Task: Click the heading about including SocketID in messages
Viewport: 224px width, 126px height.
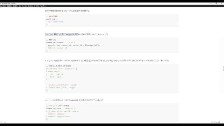Action: coord(106,61)
